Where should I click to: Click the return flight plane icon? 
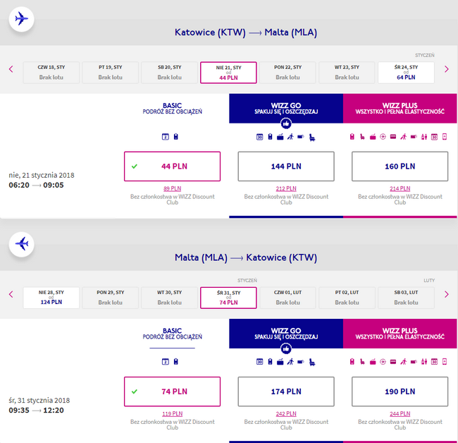pos(21,244)
